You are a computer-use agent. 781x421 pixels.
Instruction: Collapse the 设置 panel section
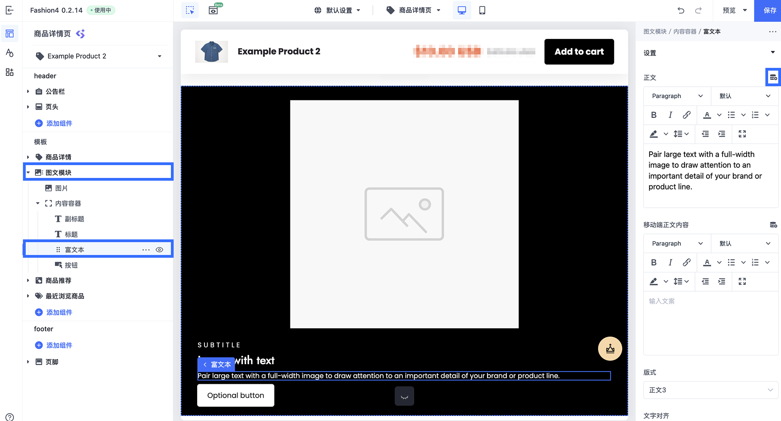click(773, 52)
